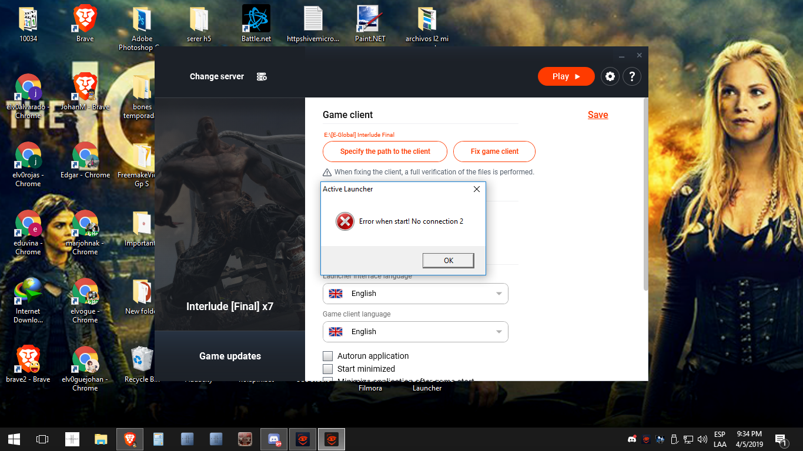Select the elv0guejohan Chrome shortcut
This screenshot has width=803, height=451.
point(85,369)
